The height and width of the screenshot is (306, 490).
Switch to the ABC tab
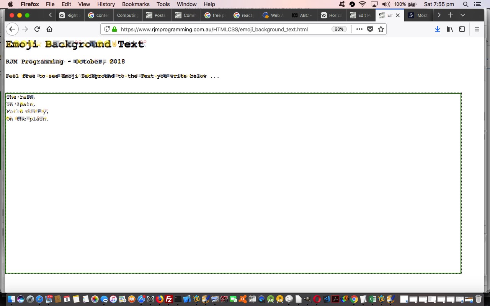(x=301, y=15)
